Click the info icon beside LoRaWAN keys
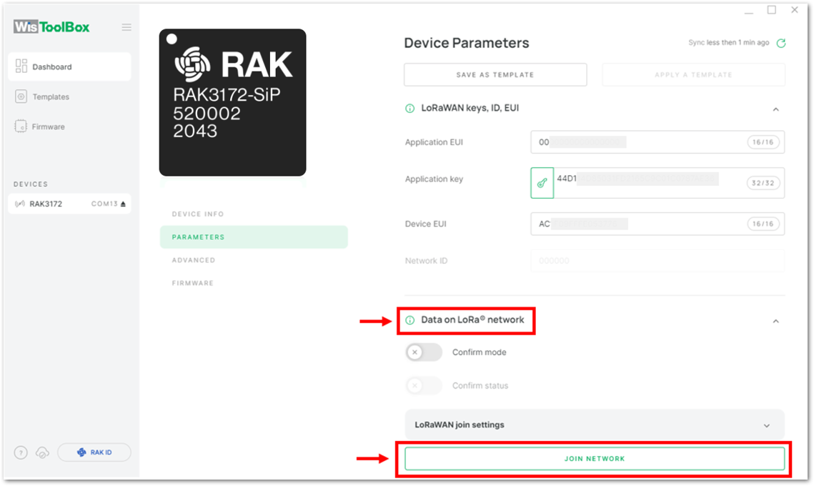814x486 pixels. pos(410,109)
